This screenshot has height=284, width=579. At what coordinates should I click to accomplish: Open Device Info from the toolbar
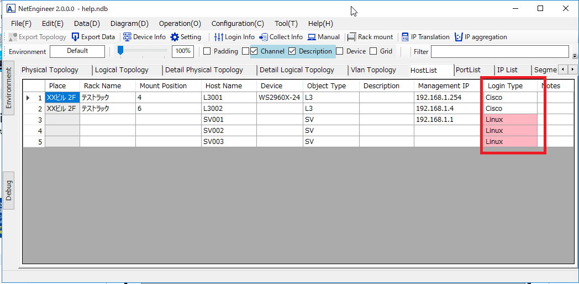[x=128, y=37]
